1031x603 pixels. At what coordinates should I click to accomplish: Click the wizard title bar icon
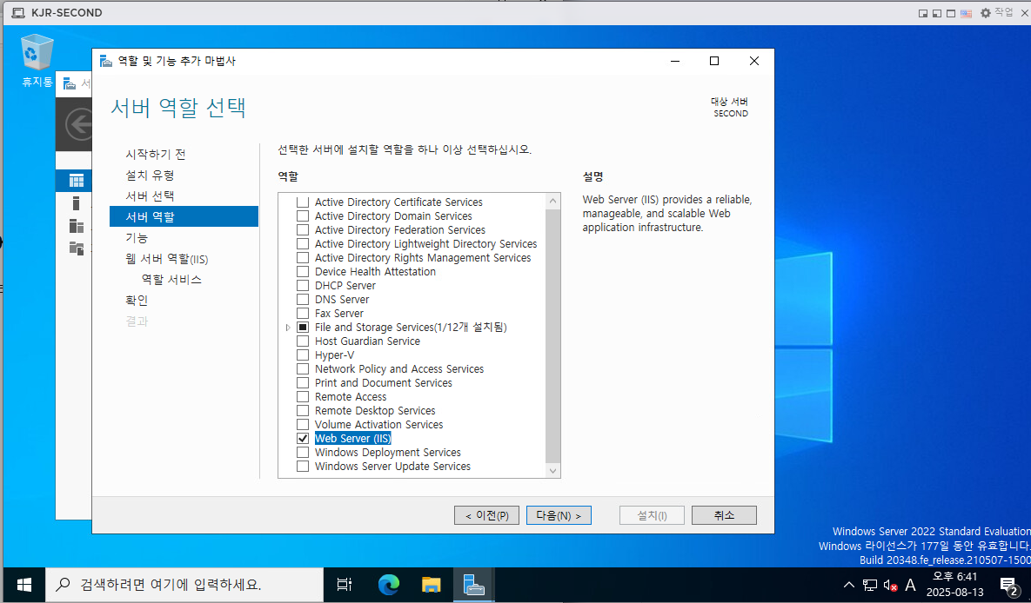106,61
